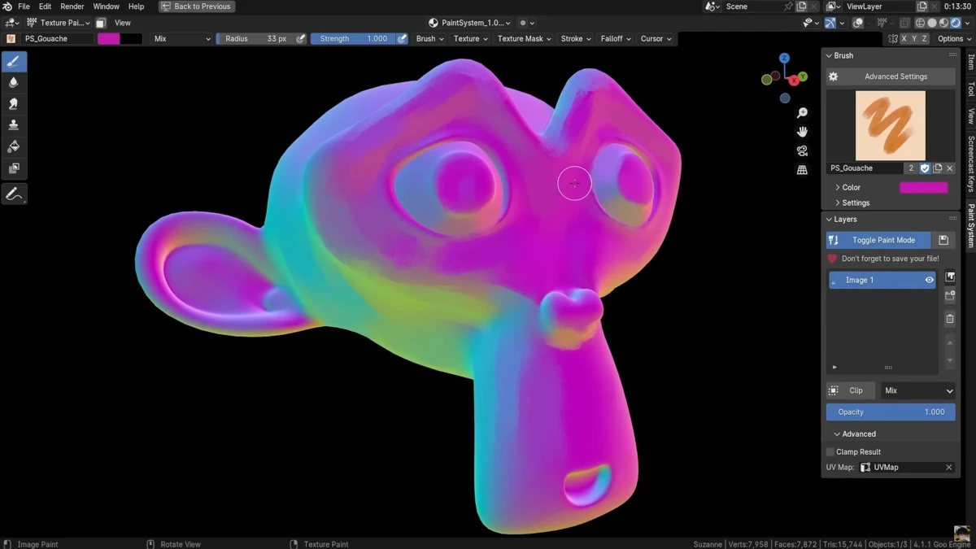Switch to material preview shading
Viewport: 976px width, 549px height.
coord(943,23)
